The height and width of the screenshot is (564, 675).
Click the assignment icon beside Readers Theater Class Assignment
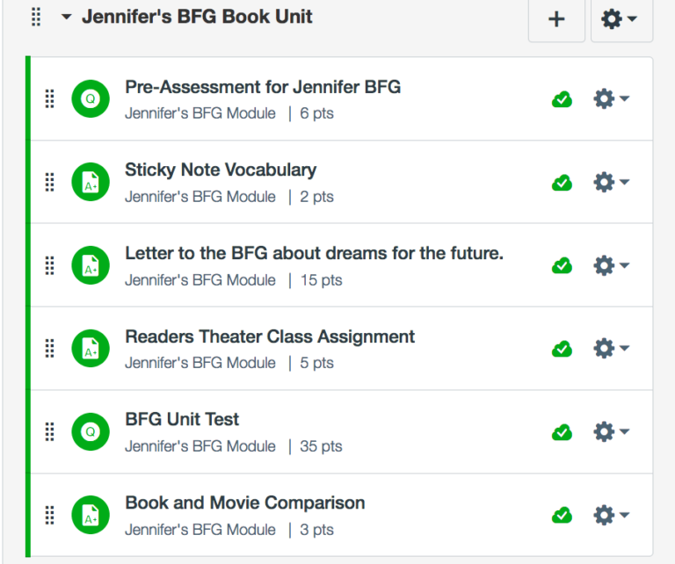tap(91, 349)
